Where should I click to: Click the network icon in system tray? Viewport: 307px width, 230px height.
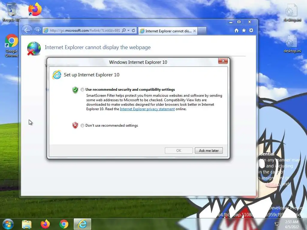pyautogui.click(x=277, y=224)
